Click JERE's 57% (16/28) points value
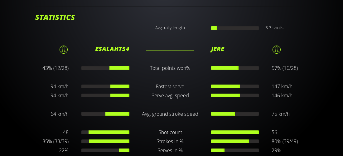Image resolution: width=343 pixels, height=156 pixels. click(285, 68)
